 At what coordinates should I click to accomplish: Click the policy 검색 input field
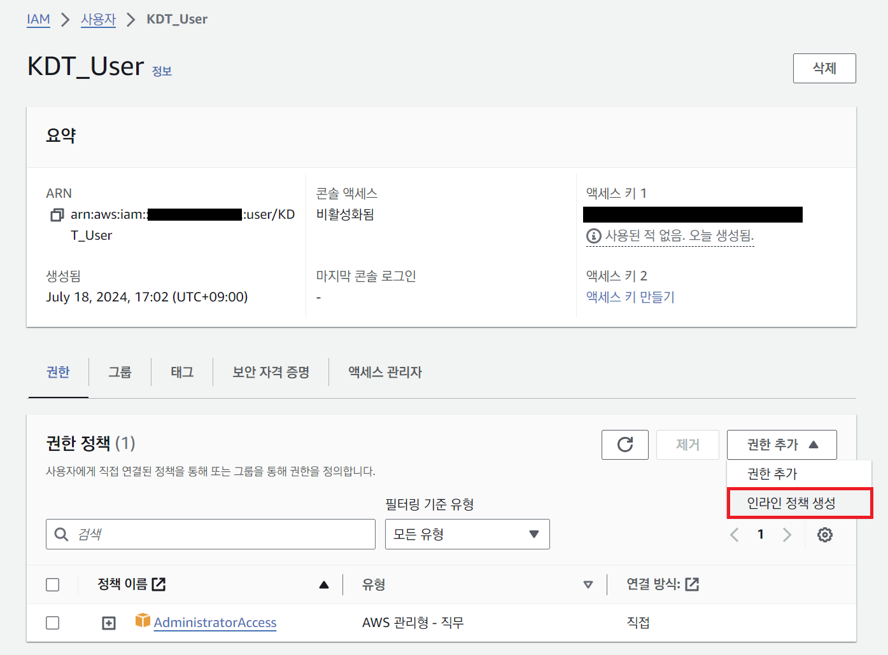211,534
